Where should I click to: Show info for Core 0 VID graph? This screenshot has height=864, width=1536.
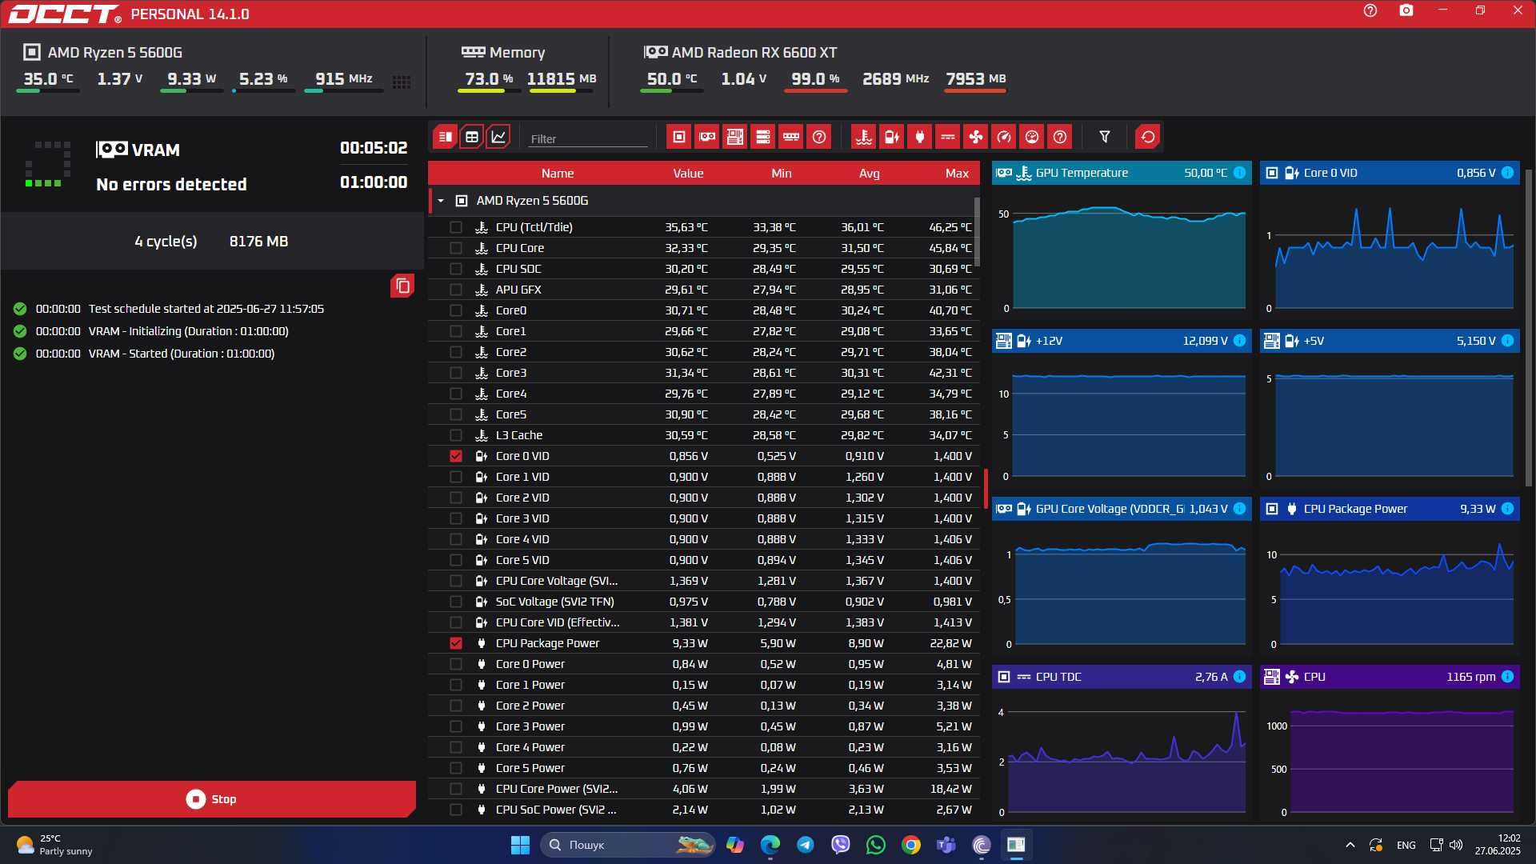[x=1507, y=173]
